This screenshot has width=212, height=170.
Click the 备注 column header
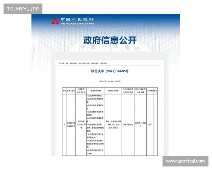coord(155,91)
